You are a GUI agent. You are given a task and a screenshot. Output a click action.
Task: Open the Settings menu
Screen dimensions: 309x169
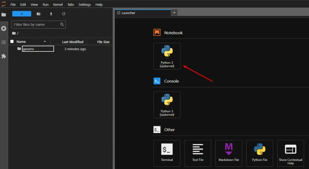85,5
